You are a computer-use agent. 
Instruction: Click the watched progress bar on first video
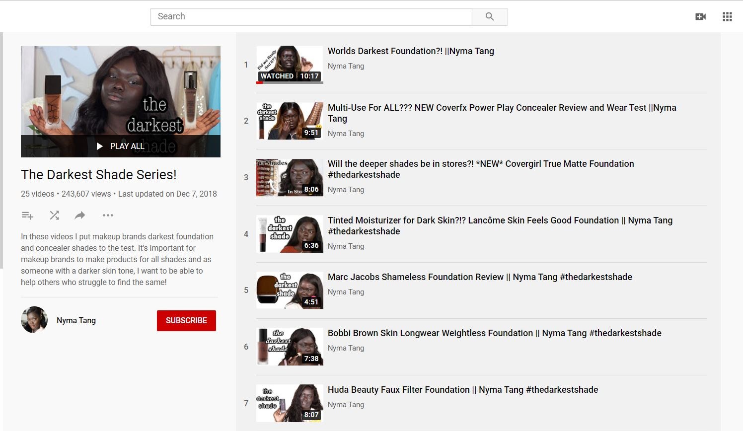tap(290, 82)
